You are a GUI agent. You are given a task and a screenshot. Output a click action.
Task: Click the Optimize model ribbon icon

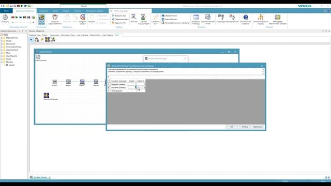(261, 19)
